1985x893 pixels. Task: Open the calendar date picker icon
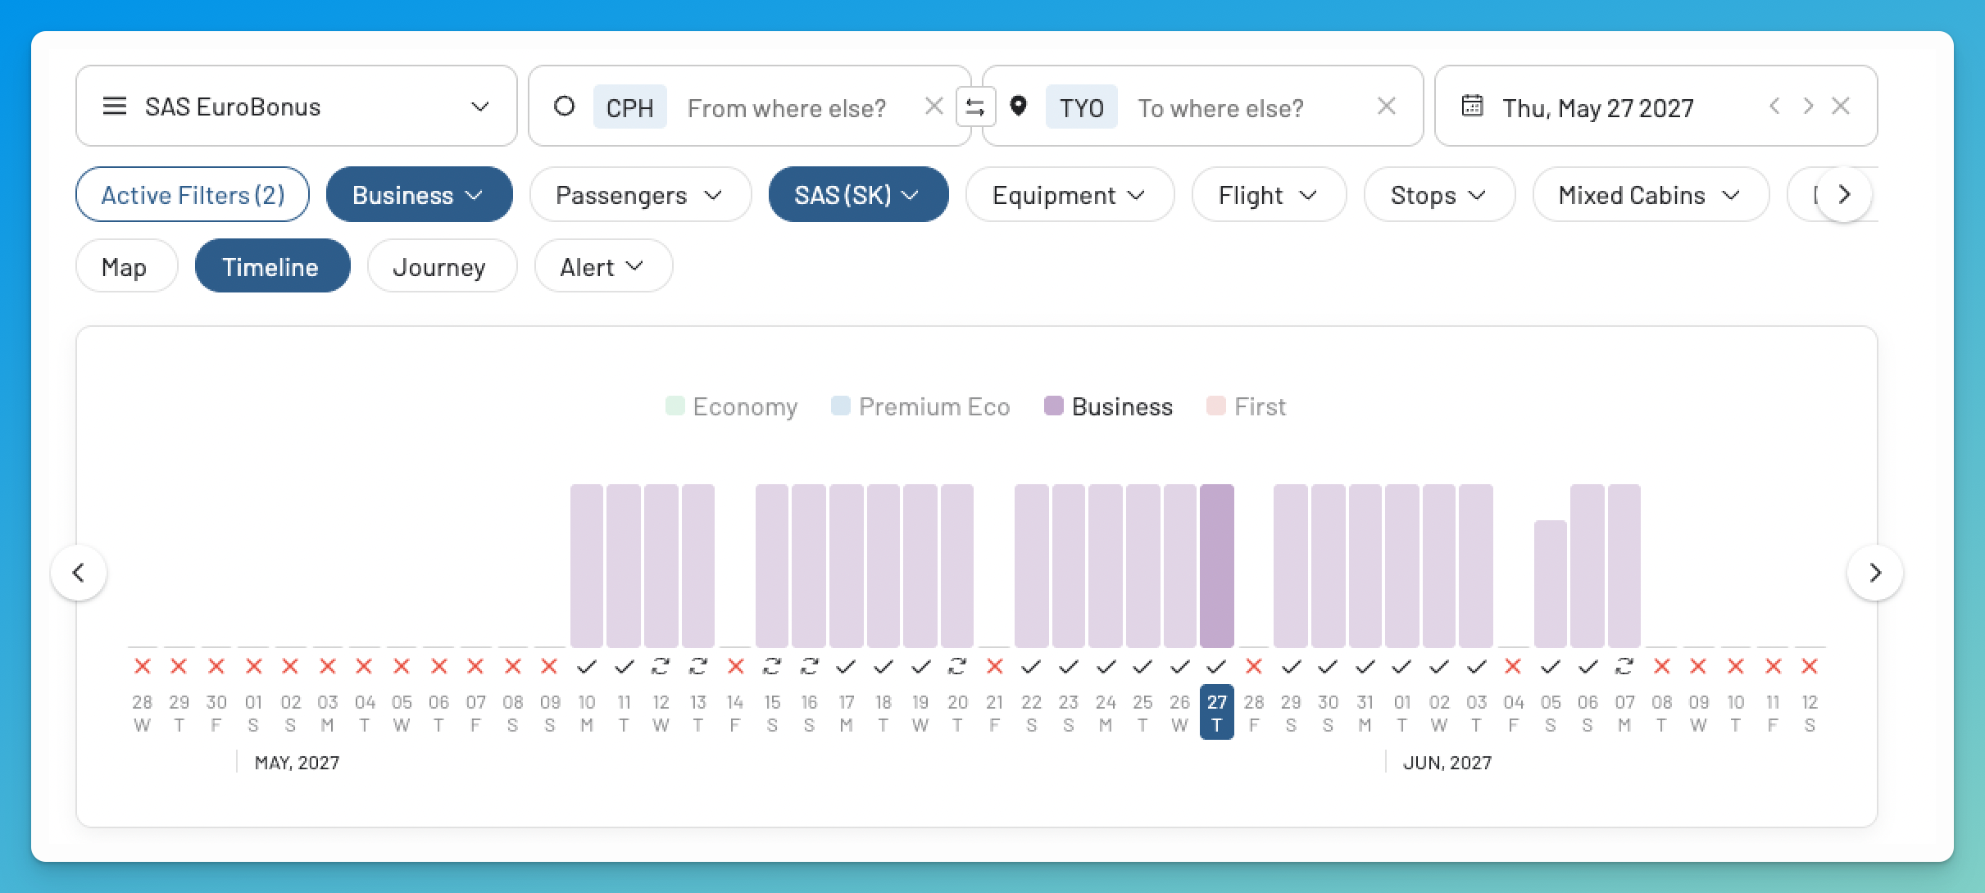pos(1472,107)
